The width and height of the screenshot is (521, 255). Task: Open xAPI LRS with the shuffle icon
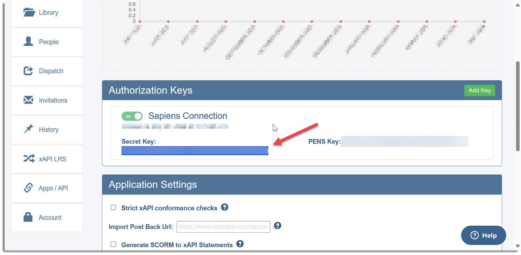tap(29, 159)
